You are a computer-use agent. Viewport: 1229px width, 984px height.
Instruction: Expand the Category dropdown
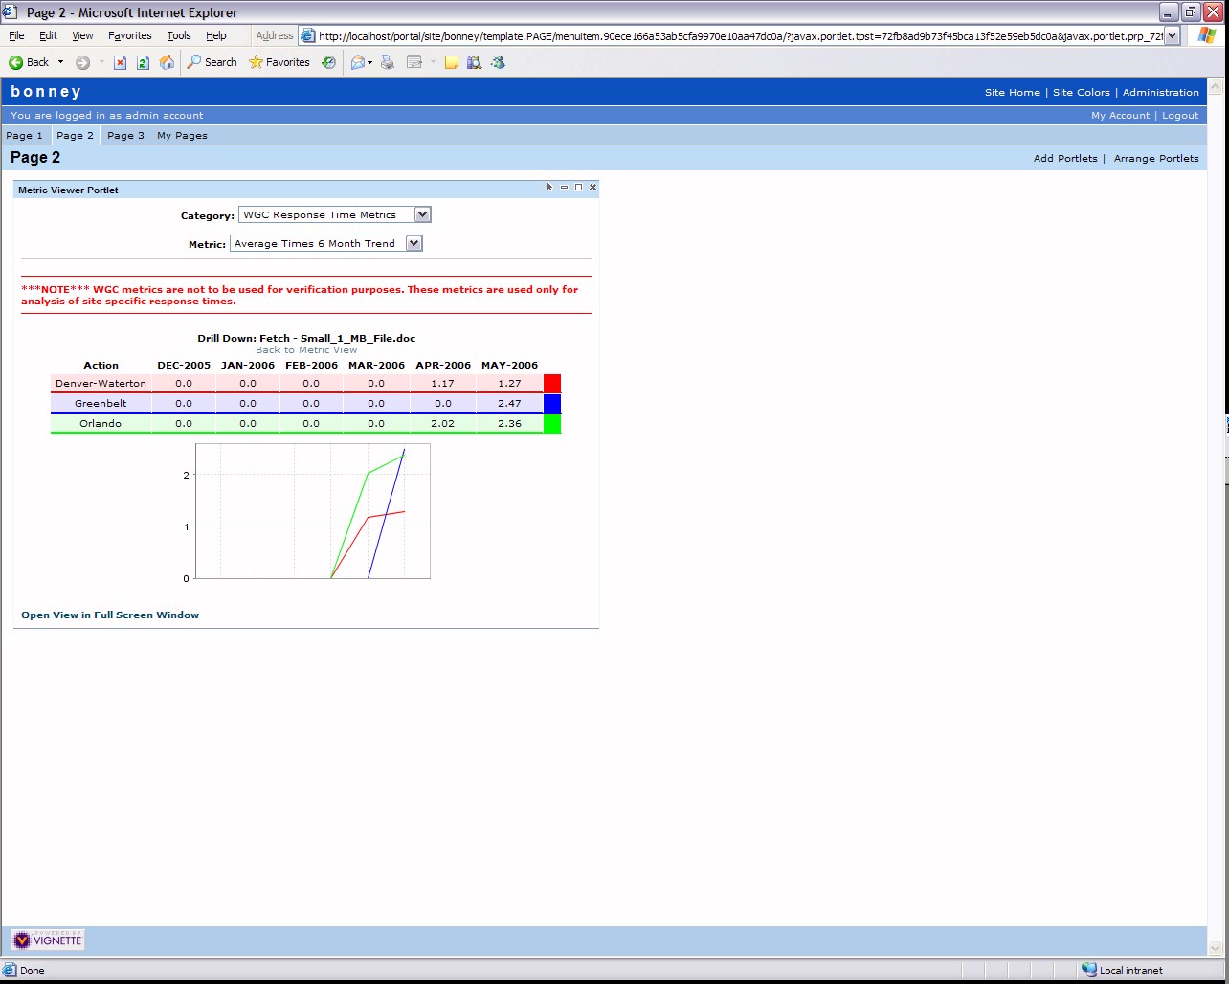coord(422,214)
